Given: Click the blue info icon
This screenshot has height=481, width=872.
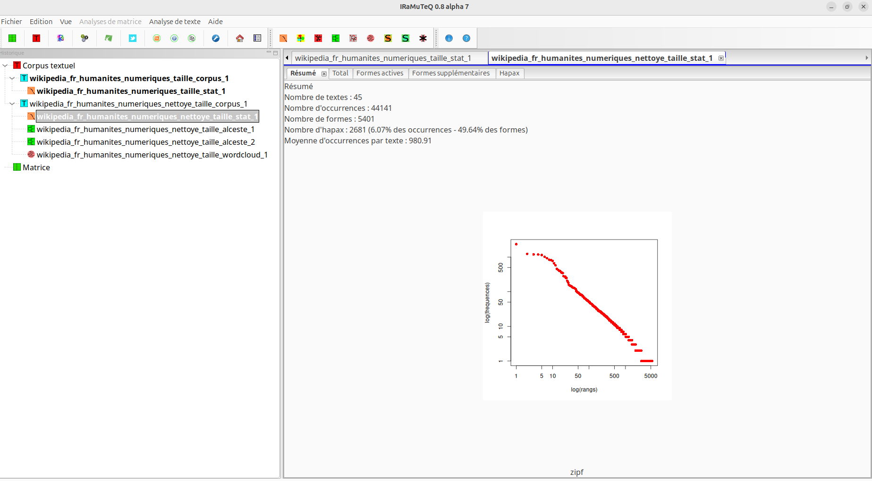Looking at the screenshot, I should coord(449,38).
